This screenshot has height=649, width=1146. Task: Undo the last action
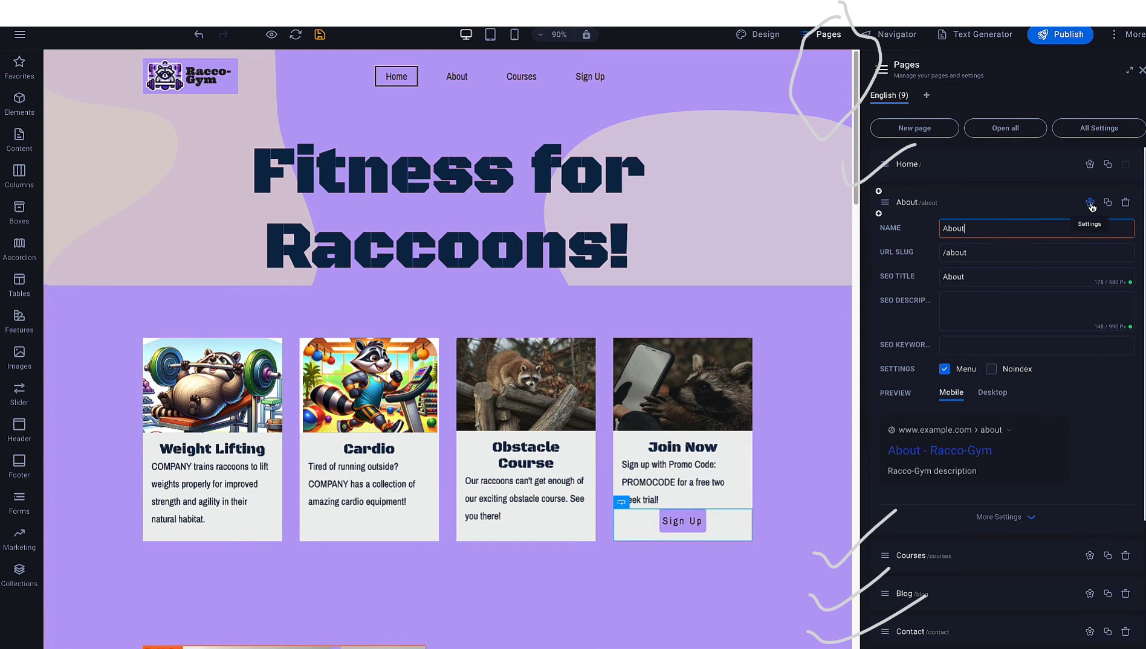click(x=199, y=34)
